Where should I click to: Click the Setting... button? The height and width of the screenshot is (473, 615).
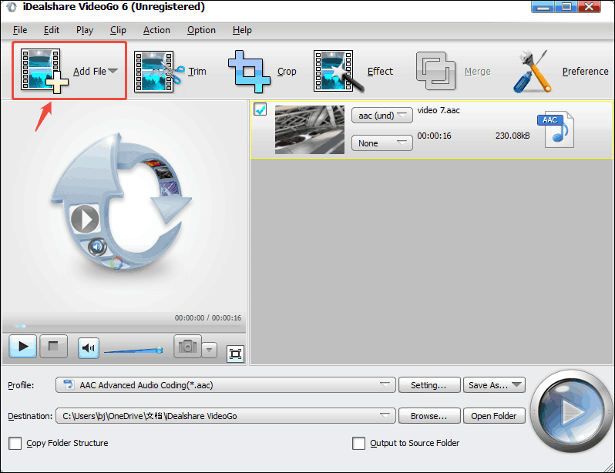[x=429, y=384]
